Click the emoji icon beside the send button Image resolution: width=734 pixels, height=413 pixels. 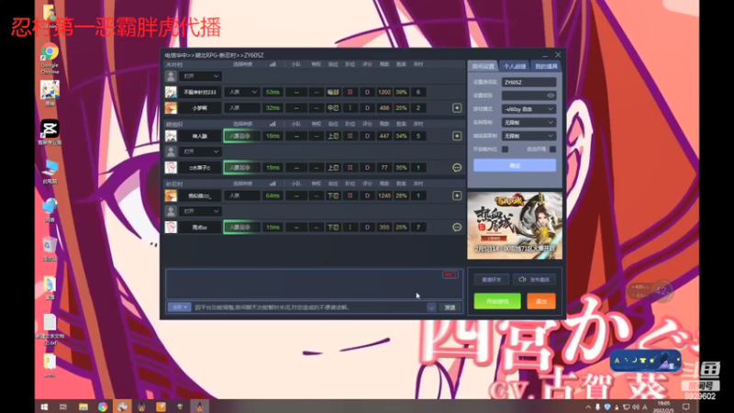pos(431,307)
